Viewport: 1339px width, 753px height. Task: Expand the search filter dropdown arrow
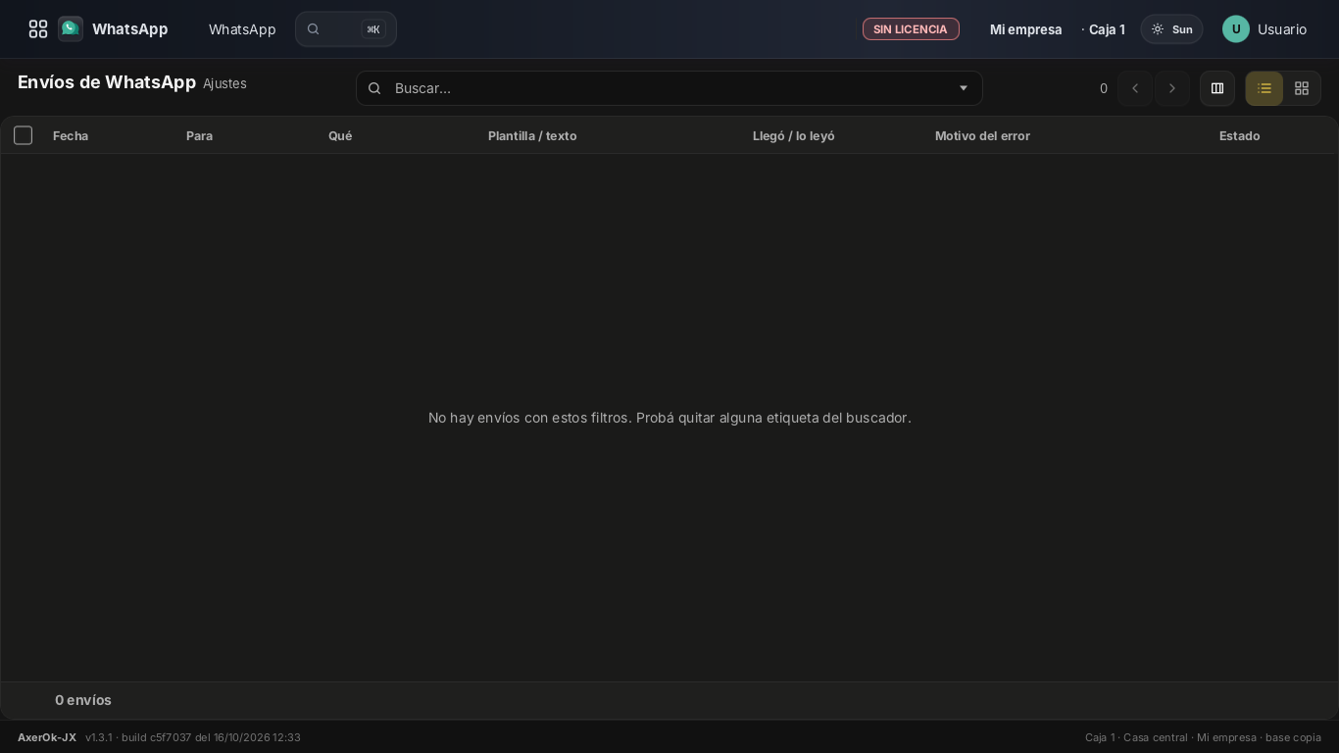[964, 88]
